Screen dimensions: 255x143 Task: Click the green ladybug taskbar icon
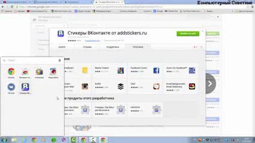pos(54,140)
